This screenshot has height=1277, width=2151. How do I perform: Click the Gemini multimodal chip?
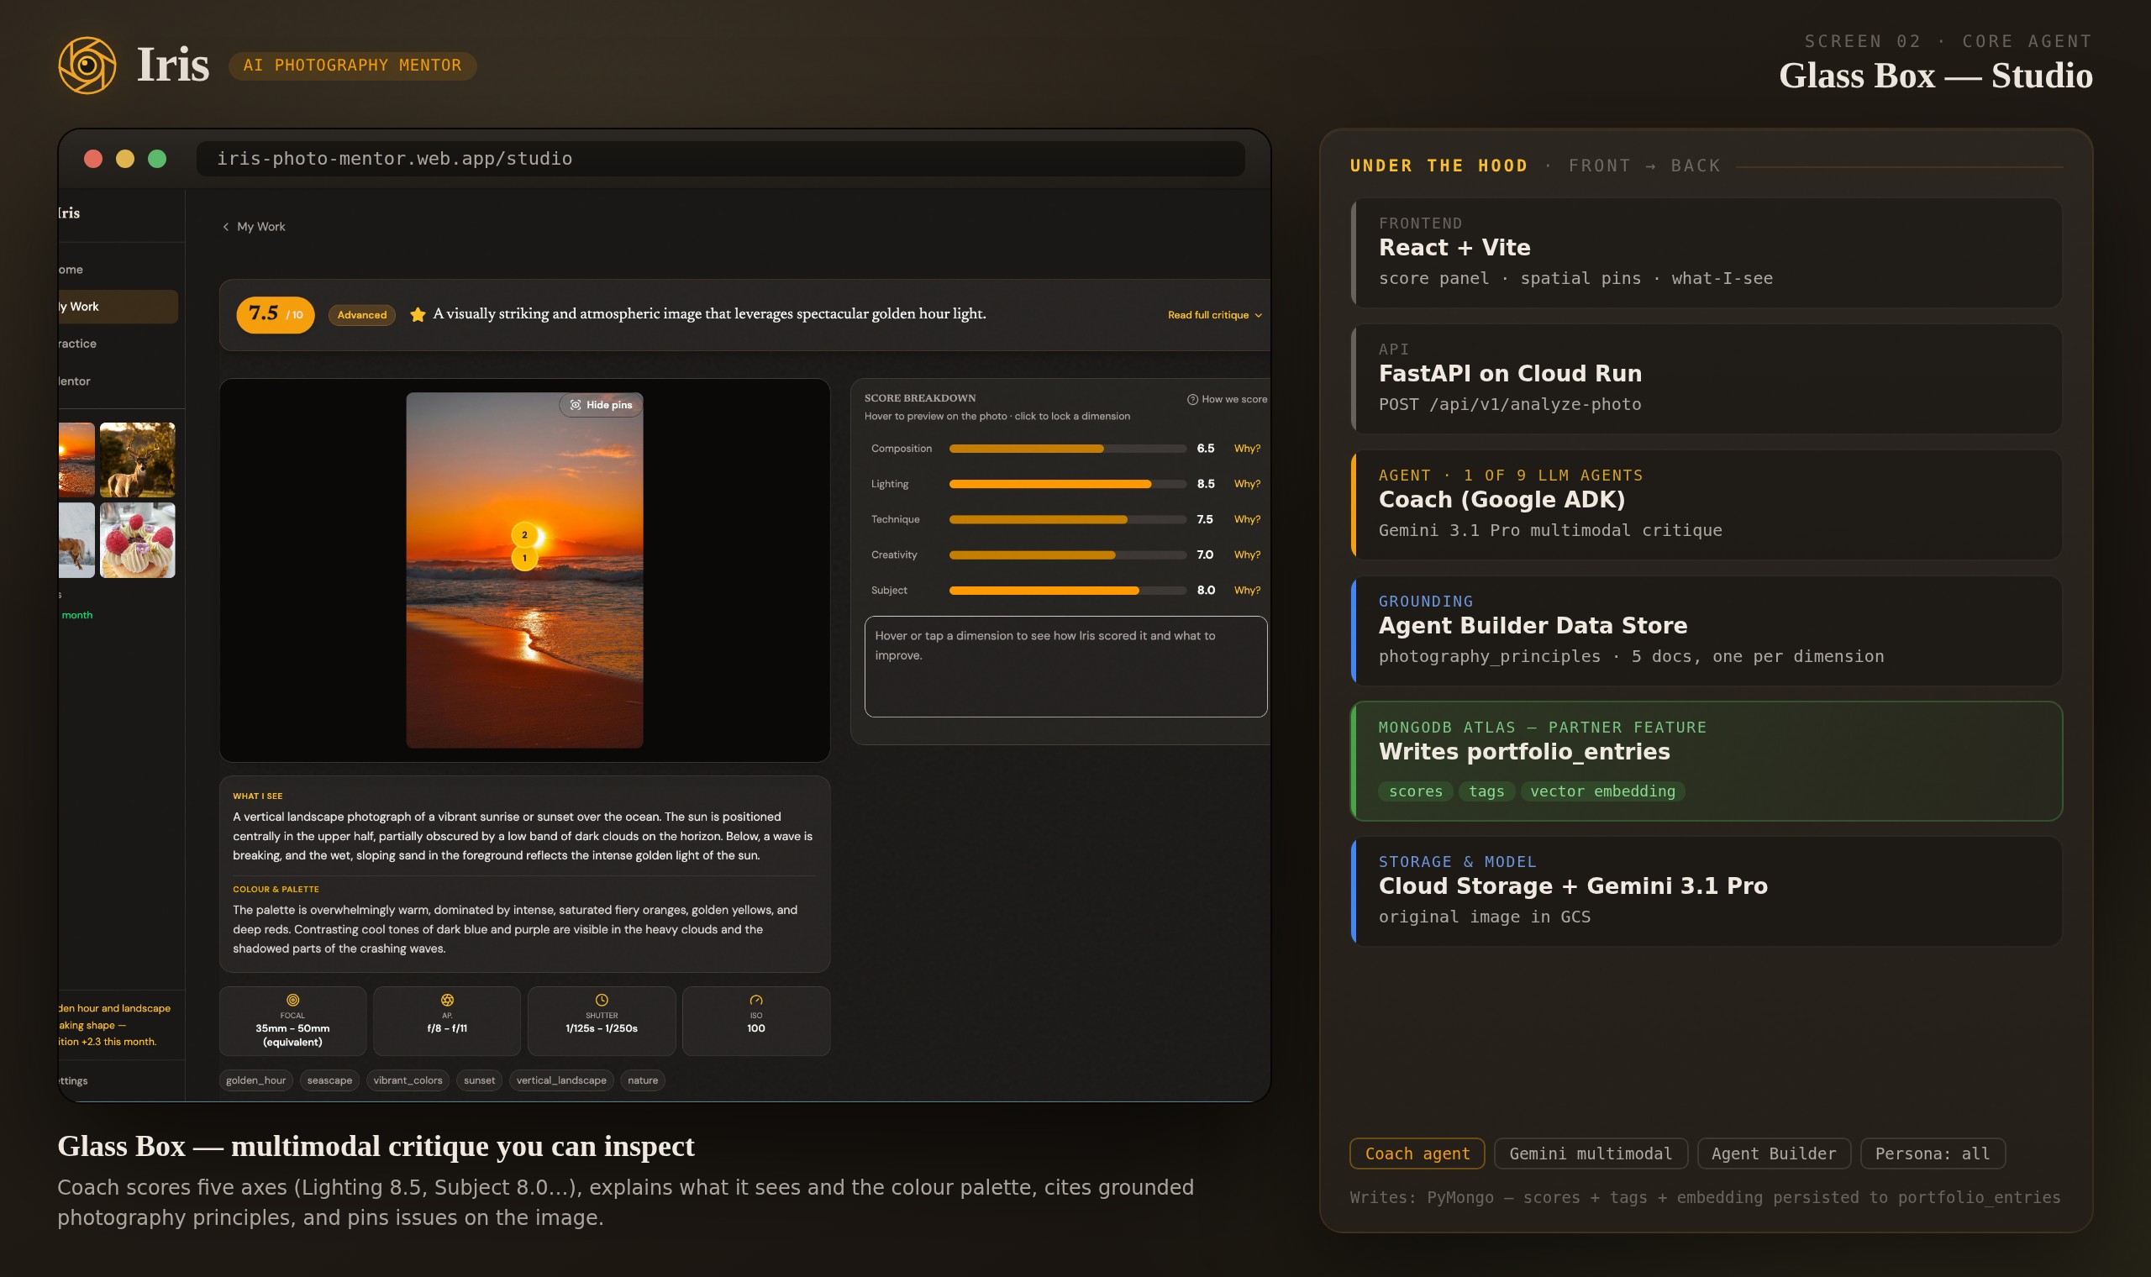pos(1591,1154)
